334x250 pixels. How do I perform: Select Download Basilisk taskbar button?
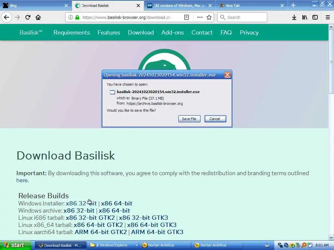coord(60,245)
